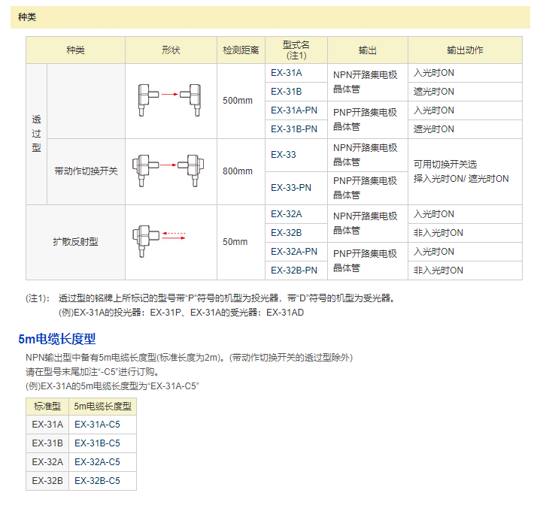Select the 形状 column header
The height and width of the screenshot is (511, 534).
(x=171, y=50)
